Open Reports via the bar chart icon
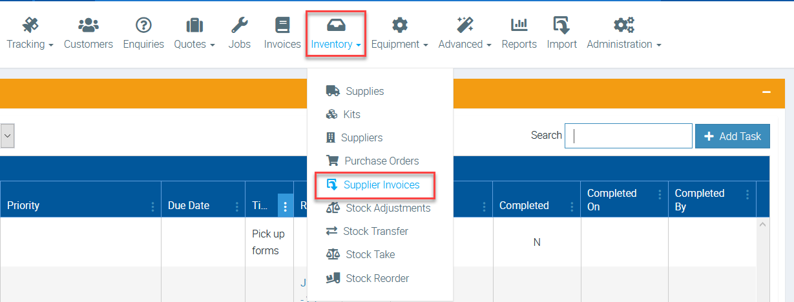This screenshot has width=794, height=302. click(x=519, y=25)
